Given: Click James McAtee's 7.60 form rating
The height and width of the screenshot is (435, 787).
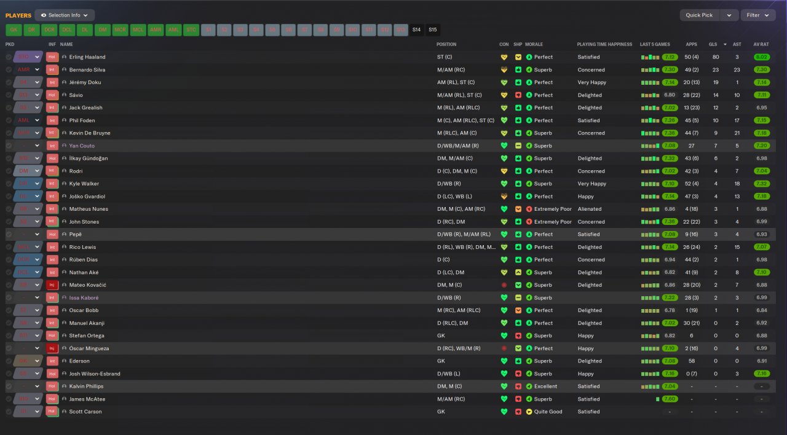Looking at the screenshot, I should [670, 399].
